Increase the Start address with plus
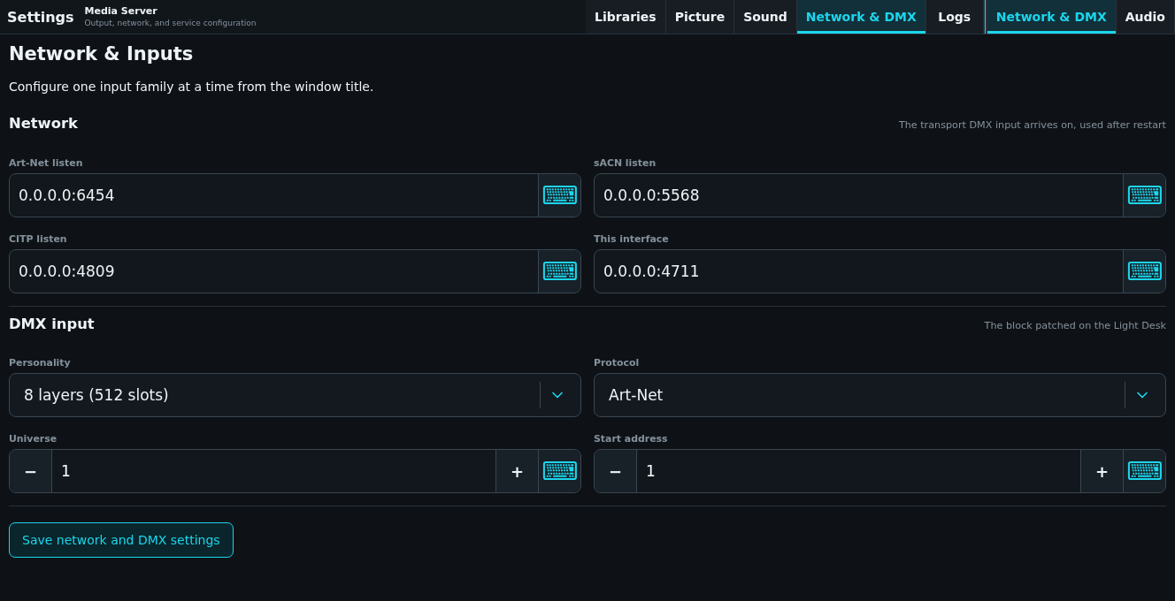 point(1102,471)
